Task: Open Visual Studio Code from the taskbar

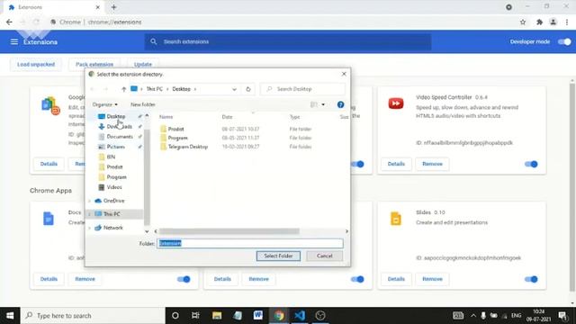Action: pyautogui.click(x=300, y=316)
